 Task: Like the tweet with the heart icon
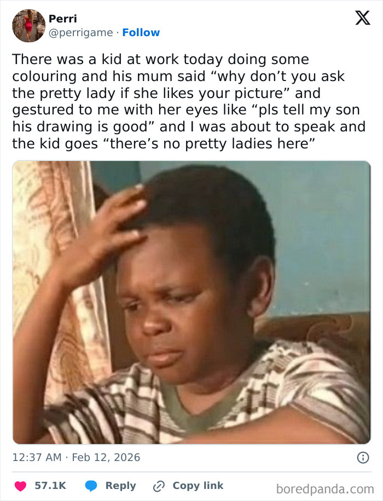(20, 486)
